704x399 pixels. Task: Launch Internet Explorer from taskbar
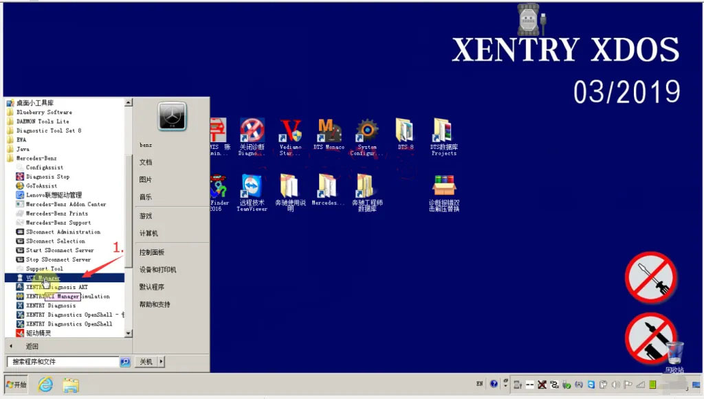pos(45,385)
